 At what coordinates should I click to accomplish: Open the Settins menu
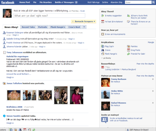(105, 2)
